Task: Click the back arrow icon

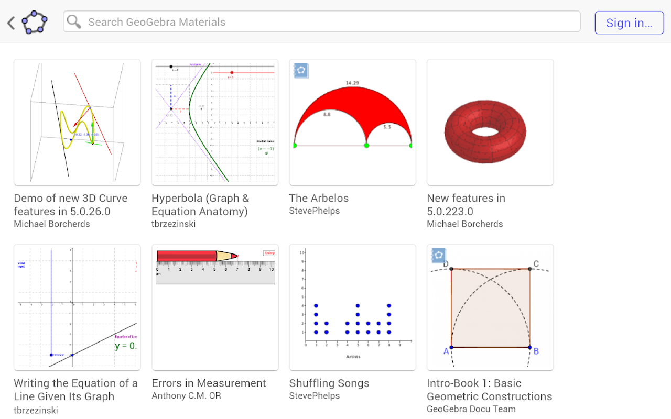Action: click(10, 23)
